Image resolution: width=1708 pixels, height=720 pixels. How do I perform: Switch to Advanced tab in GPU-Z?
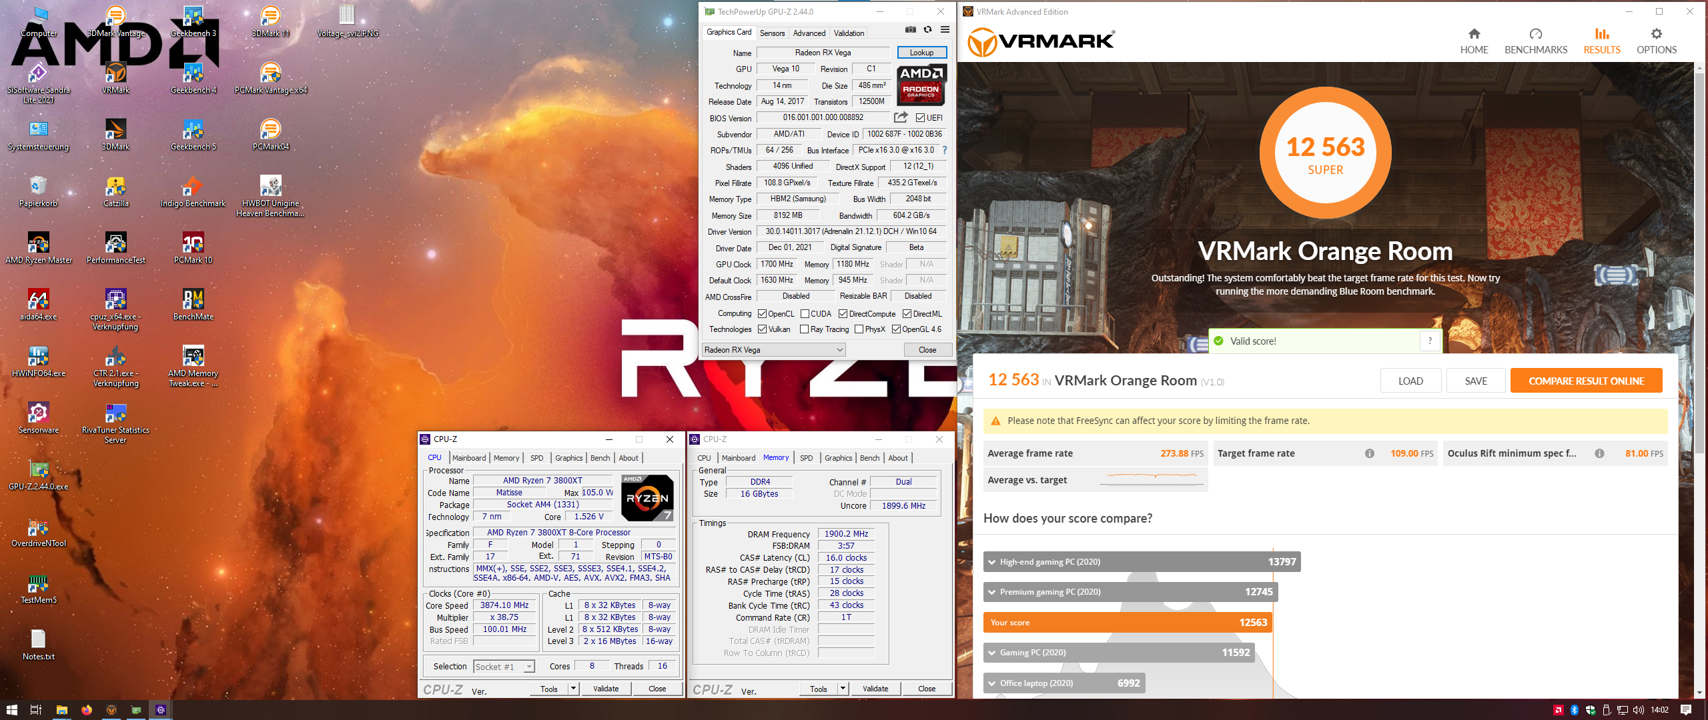pos(809,33)
